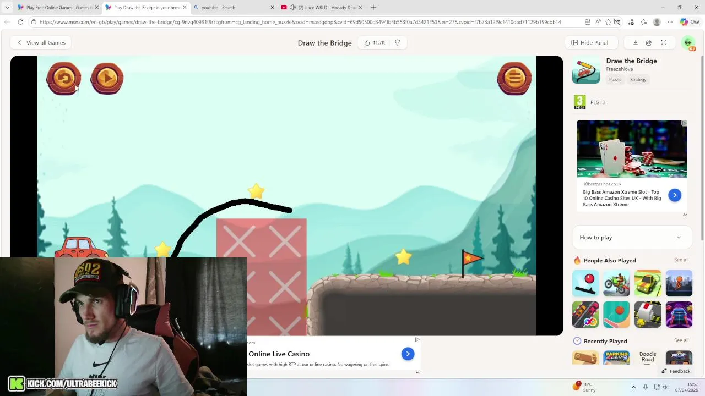Select the Strategy tag

coord(638,79)
